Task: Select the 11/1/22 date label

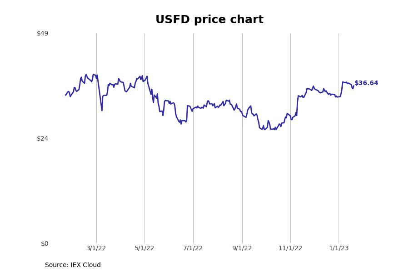Action: [290, 248]
